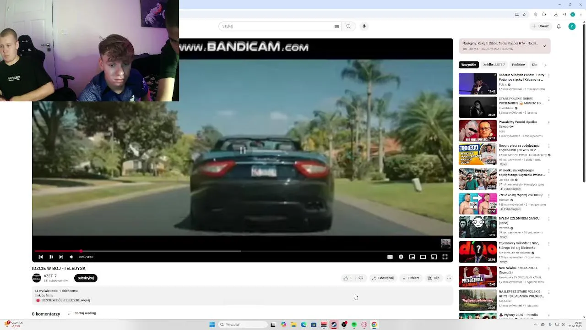Screen dimensions: 586x330
Task: Select the Wszystkie filter chip
Action: tap(469, 65)
